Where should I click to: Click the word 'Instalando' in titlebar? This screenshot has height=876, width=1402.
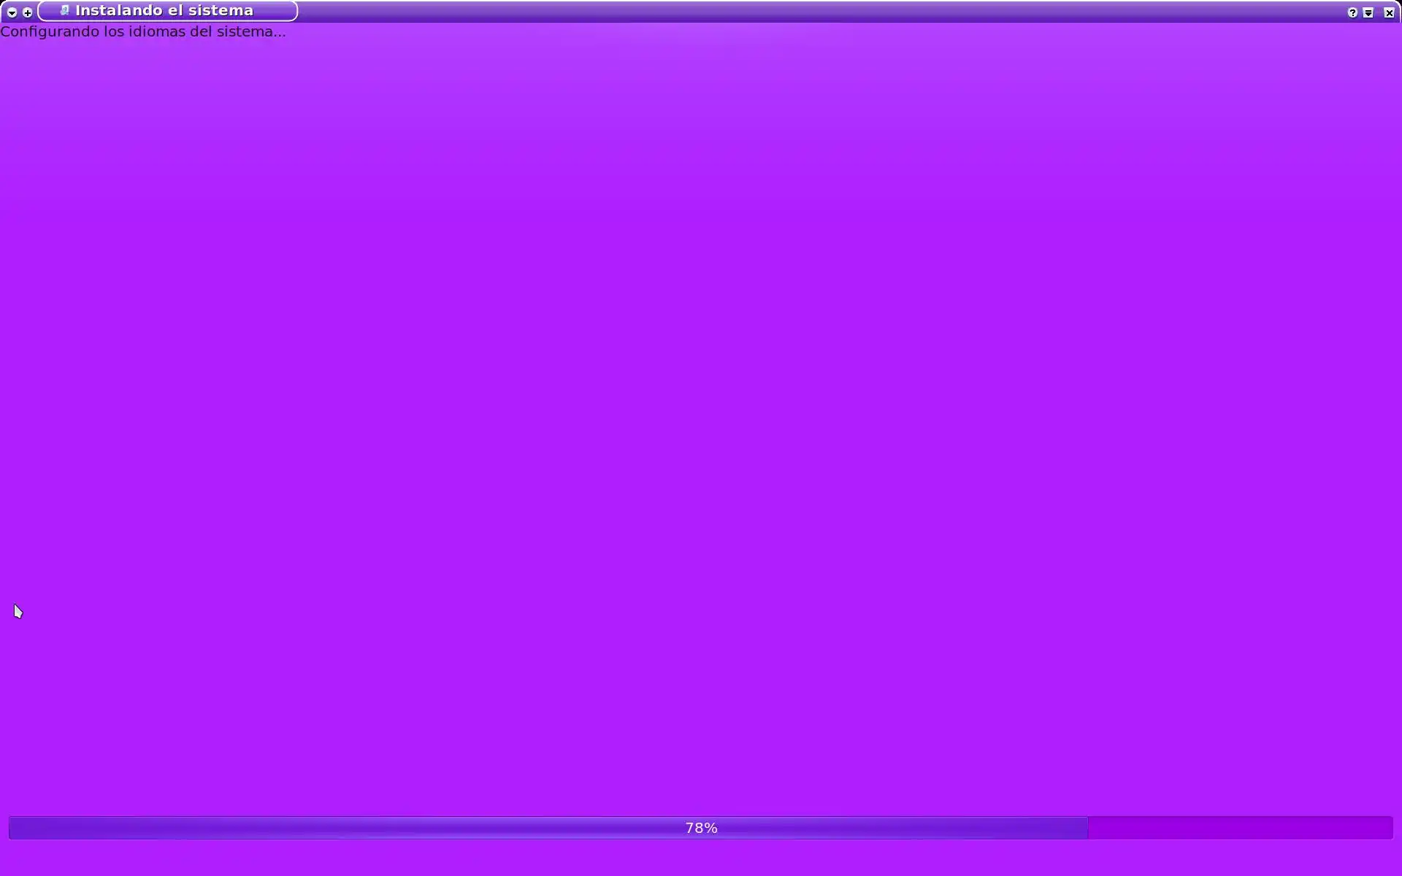[119, 11]
